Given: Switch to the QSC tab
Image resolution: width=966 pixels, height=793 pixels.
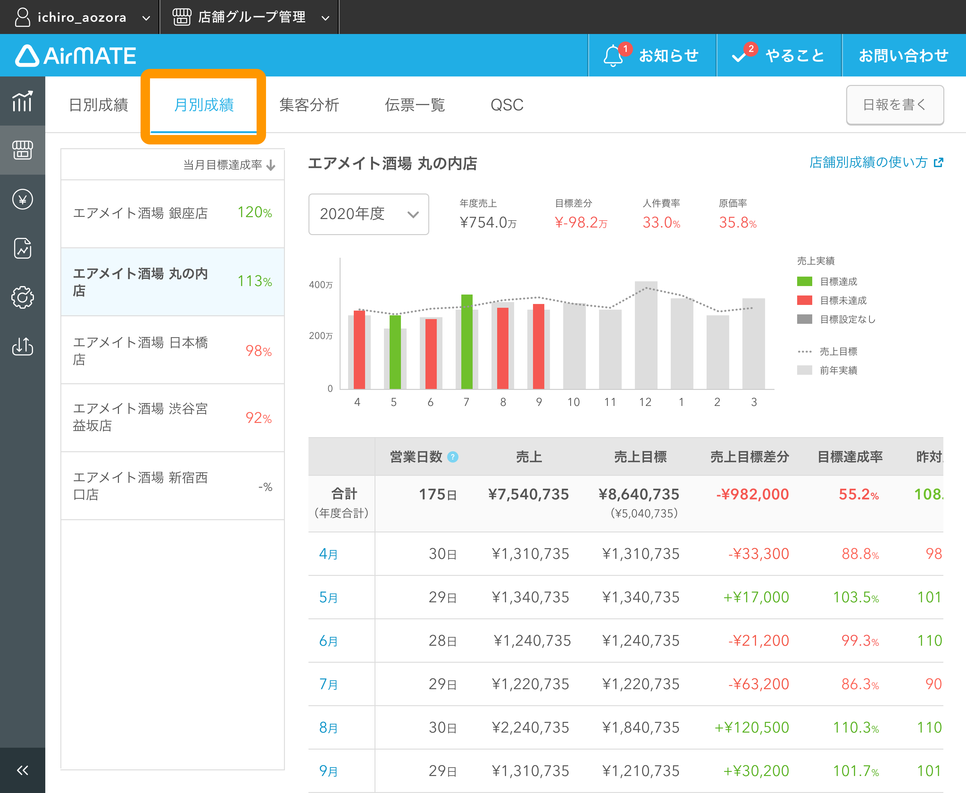Looking at the screenshot, I should pyautogui.click(x=507, y=104).
